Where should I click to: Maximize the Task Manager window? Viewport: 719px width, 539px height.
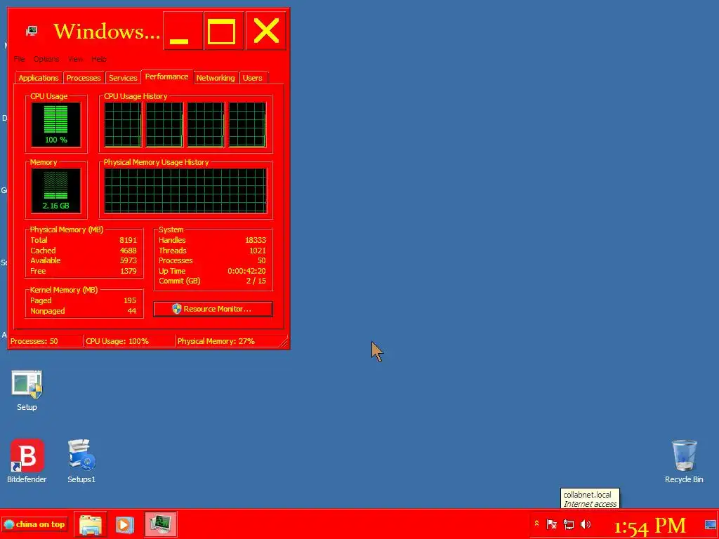[223, 31]
